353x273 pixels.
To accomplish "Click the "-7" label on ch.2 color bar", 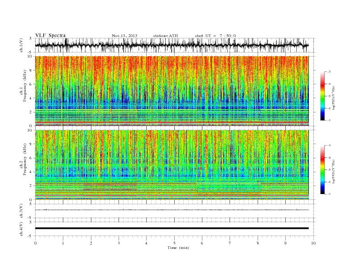I will point(329,194).
